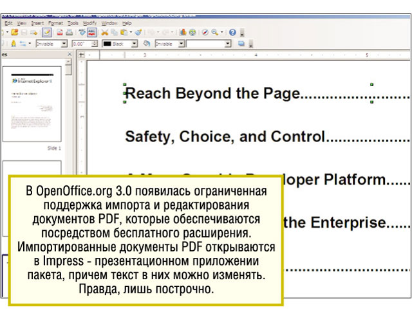
Task: Export directly as PDF icon
Action: pyautogui.click(x=60, y=32)
